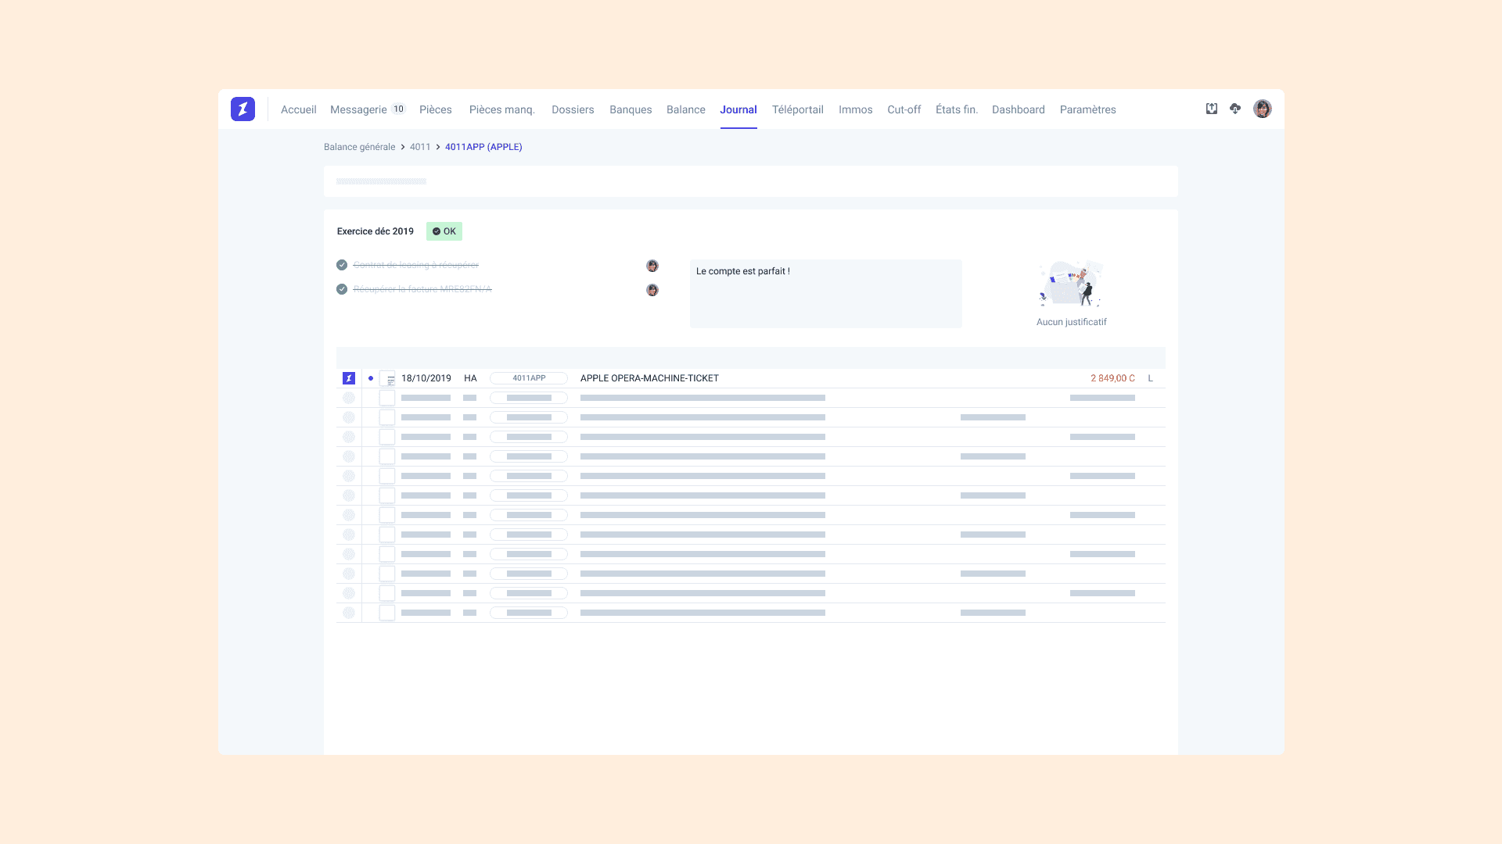Open the user profile avatar menu

click(x=1262, y=109)
